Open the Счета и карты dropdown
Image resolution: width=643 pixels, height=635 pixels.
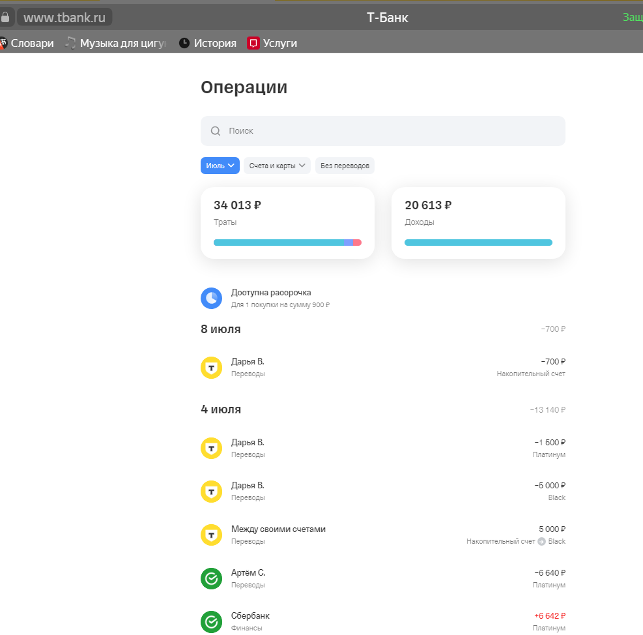coord(277,166)
